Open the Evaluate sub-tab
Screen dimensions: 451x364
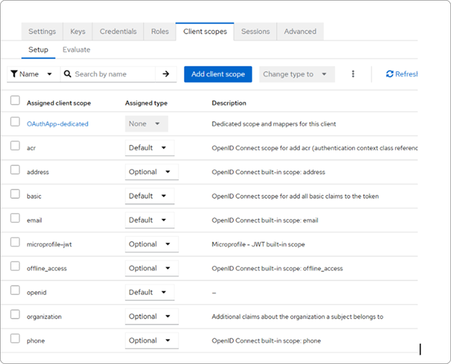pyautogui.click(x=76, y=50)
